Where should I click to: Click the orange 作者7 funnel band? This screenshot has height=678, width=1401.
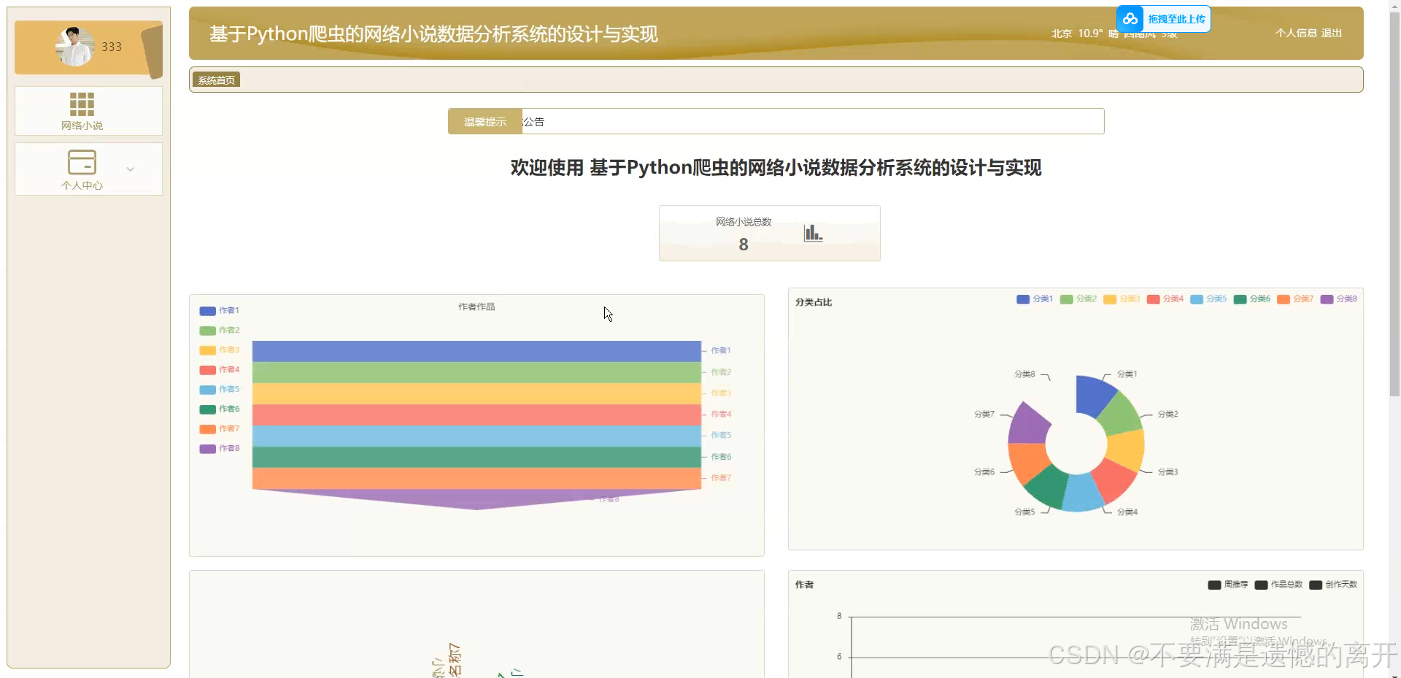coord(476,478)
